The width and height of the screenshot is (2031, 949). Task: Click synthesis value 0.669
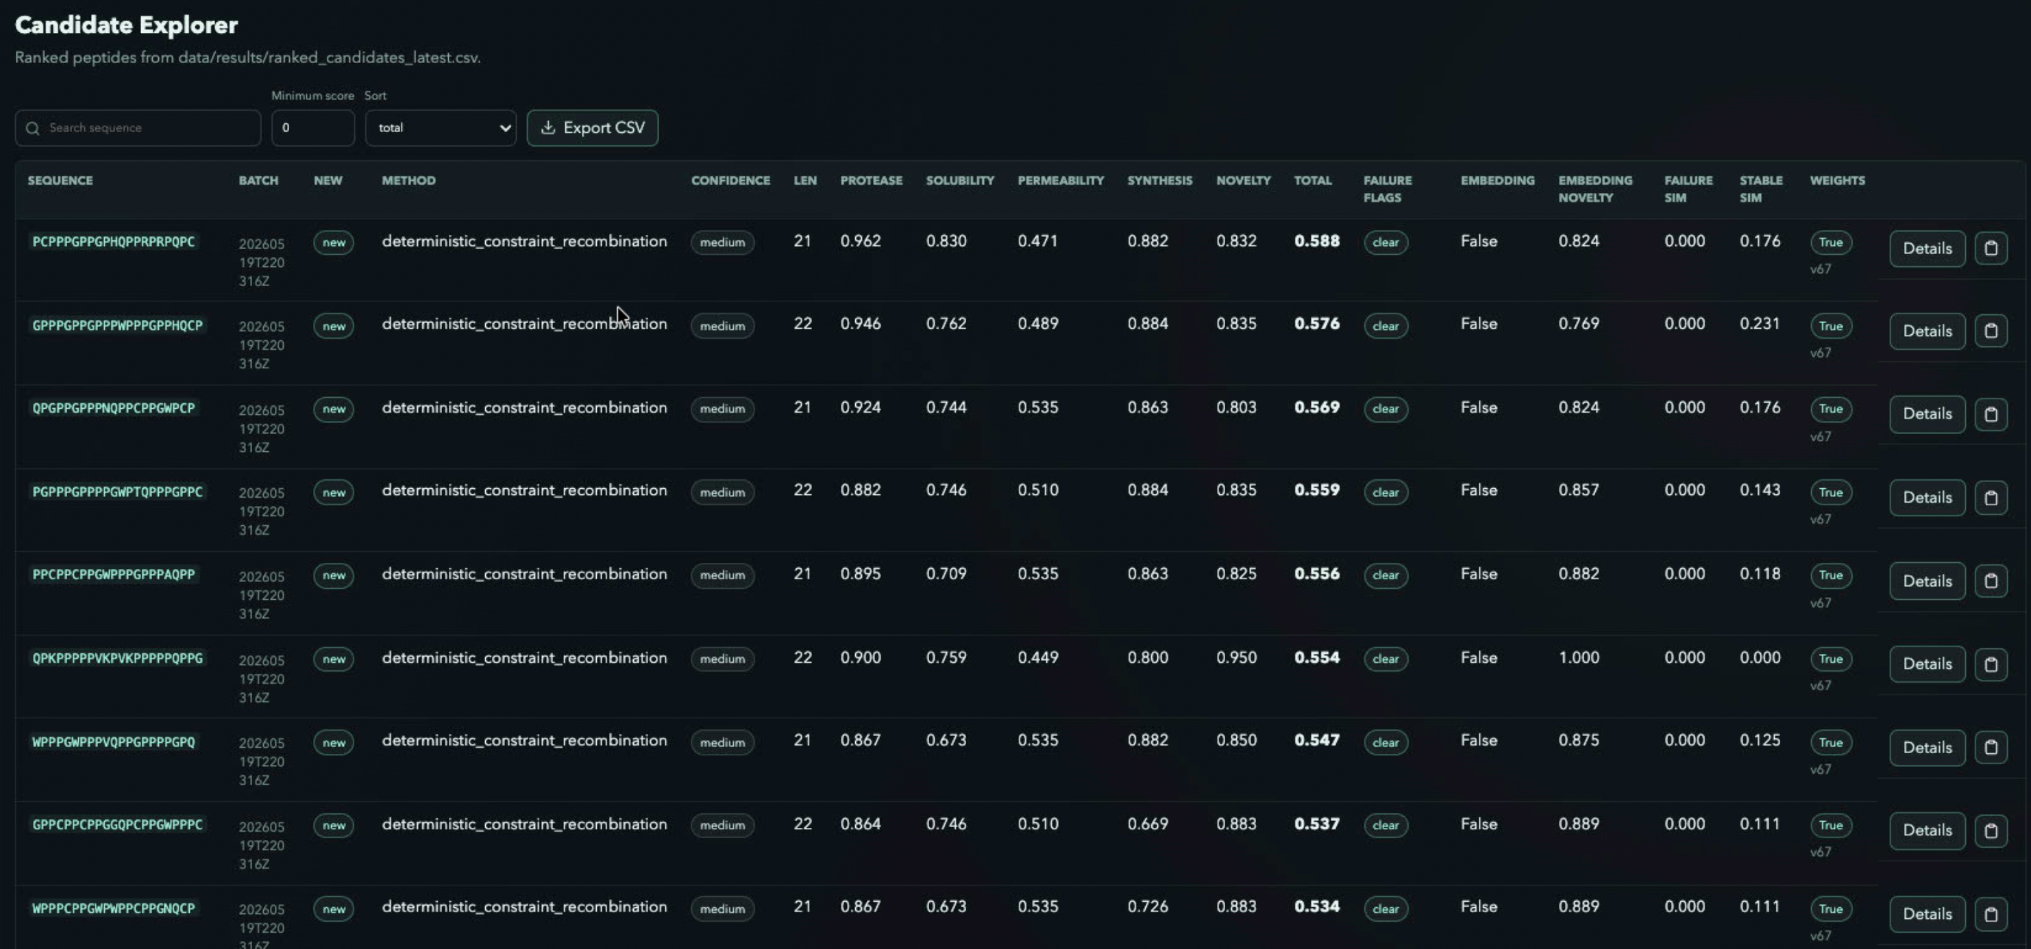click(x=1148, y=824)
